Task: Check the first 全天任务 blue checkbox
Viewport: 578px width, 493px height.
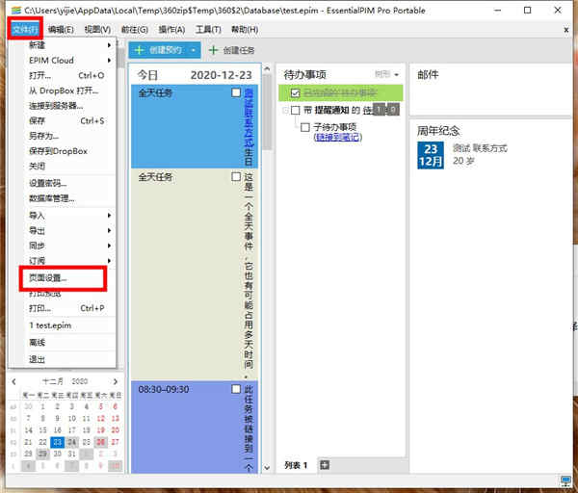Action: click(236, 92)
